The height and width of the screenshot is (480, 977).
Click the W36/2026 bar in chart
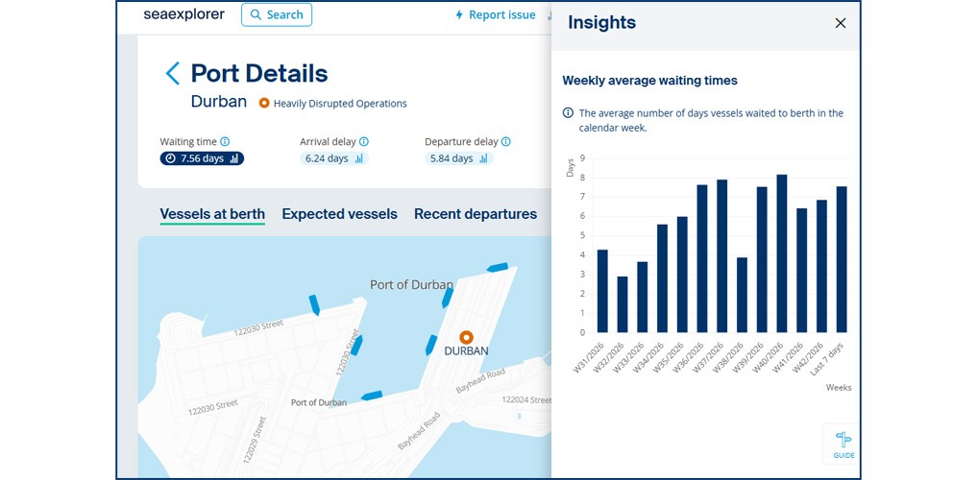[x=702, y=258]
